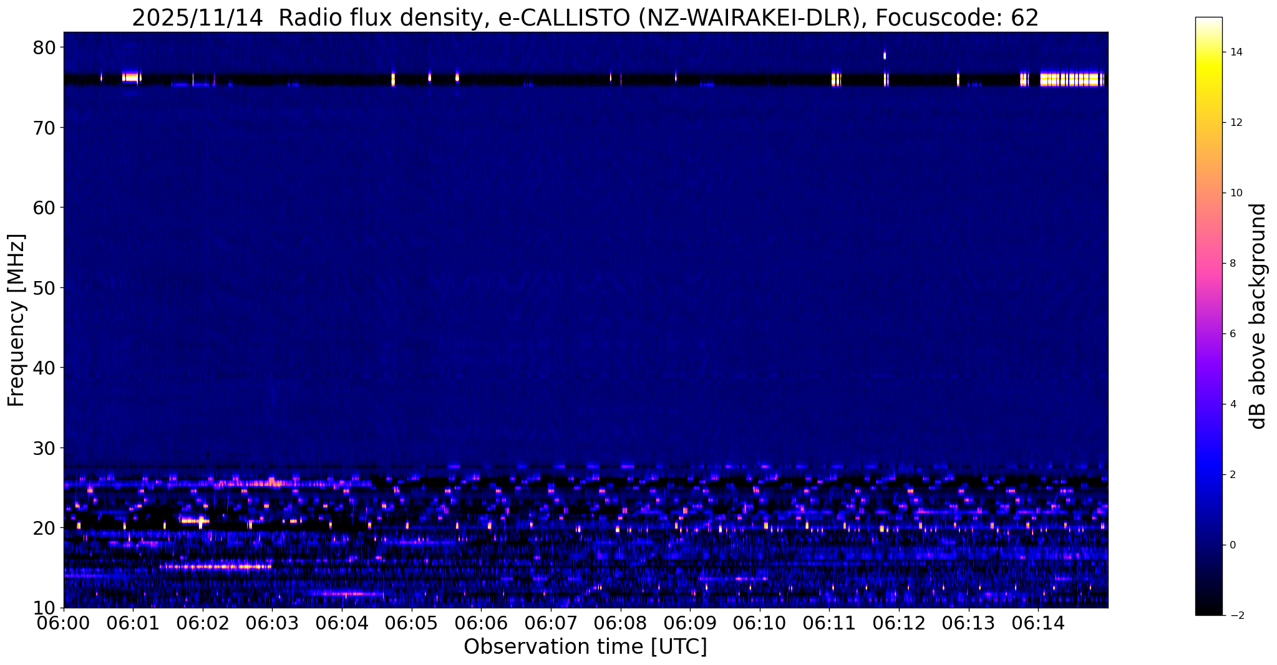Click the 80 MHz frequency tick label
The width and height of the screenshot is (1277, 665).
(x=44, y=47)
